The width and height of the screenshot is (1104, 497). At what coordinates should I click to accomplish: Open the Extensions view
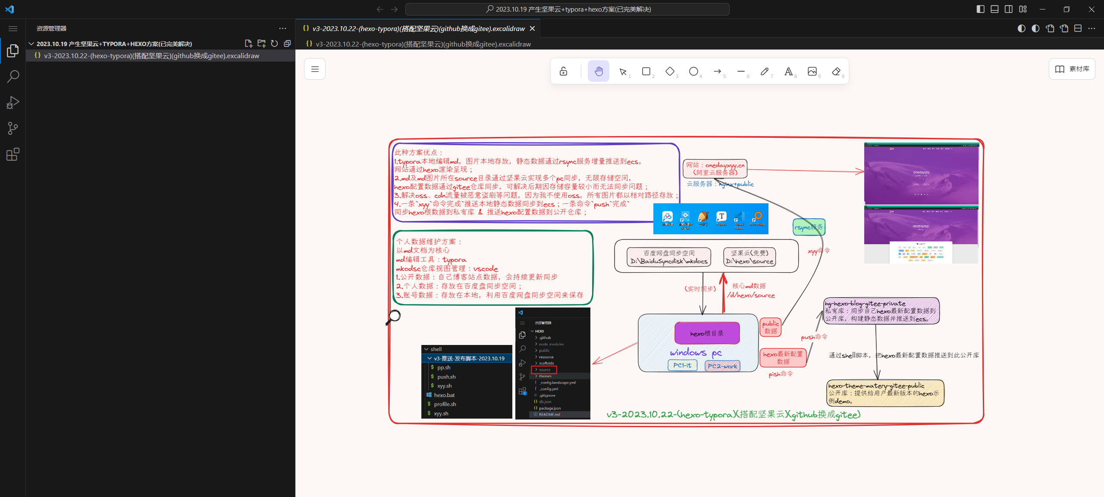tap(13, 154)
